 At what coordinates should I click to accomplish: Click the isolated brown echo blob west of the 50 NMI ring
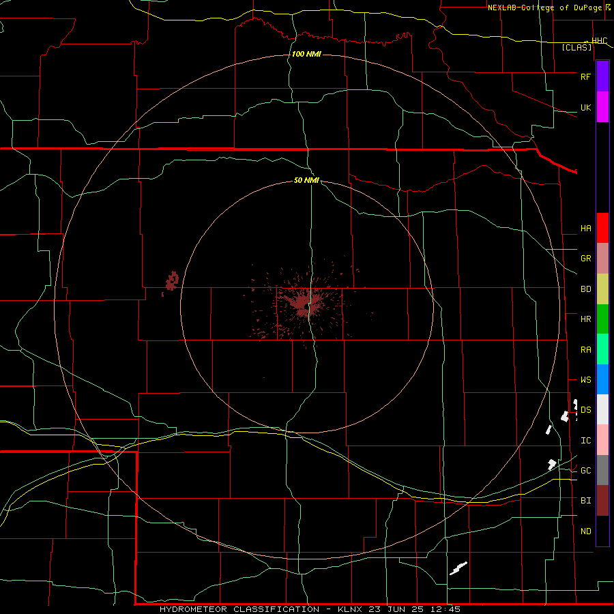(x=172, y=281)
